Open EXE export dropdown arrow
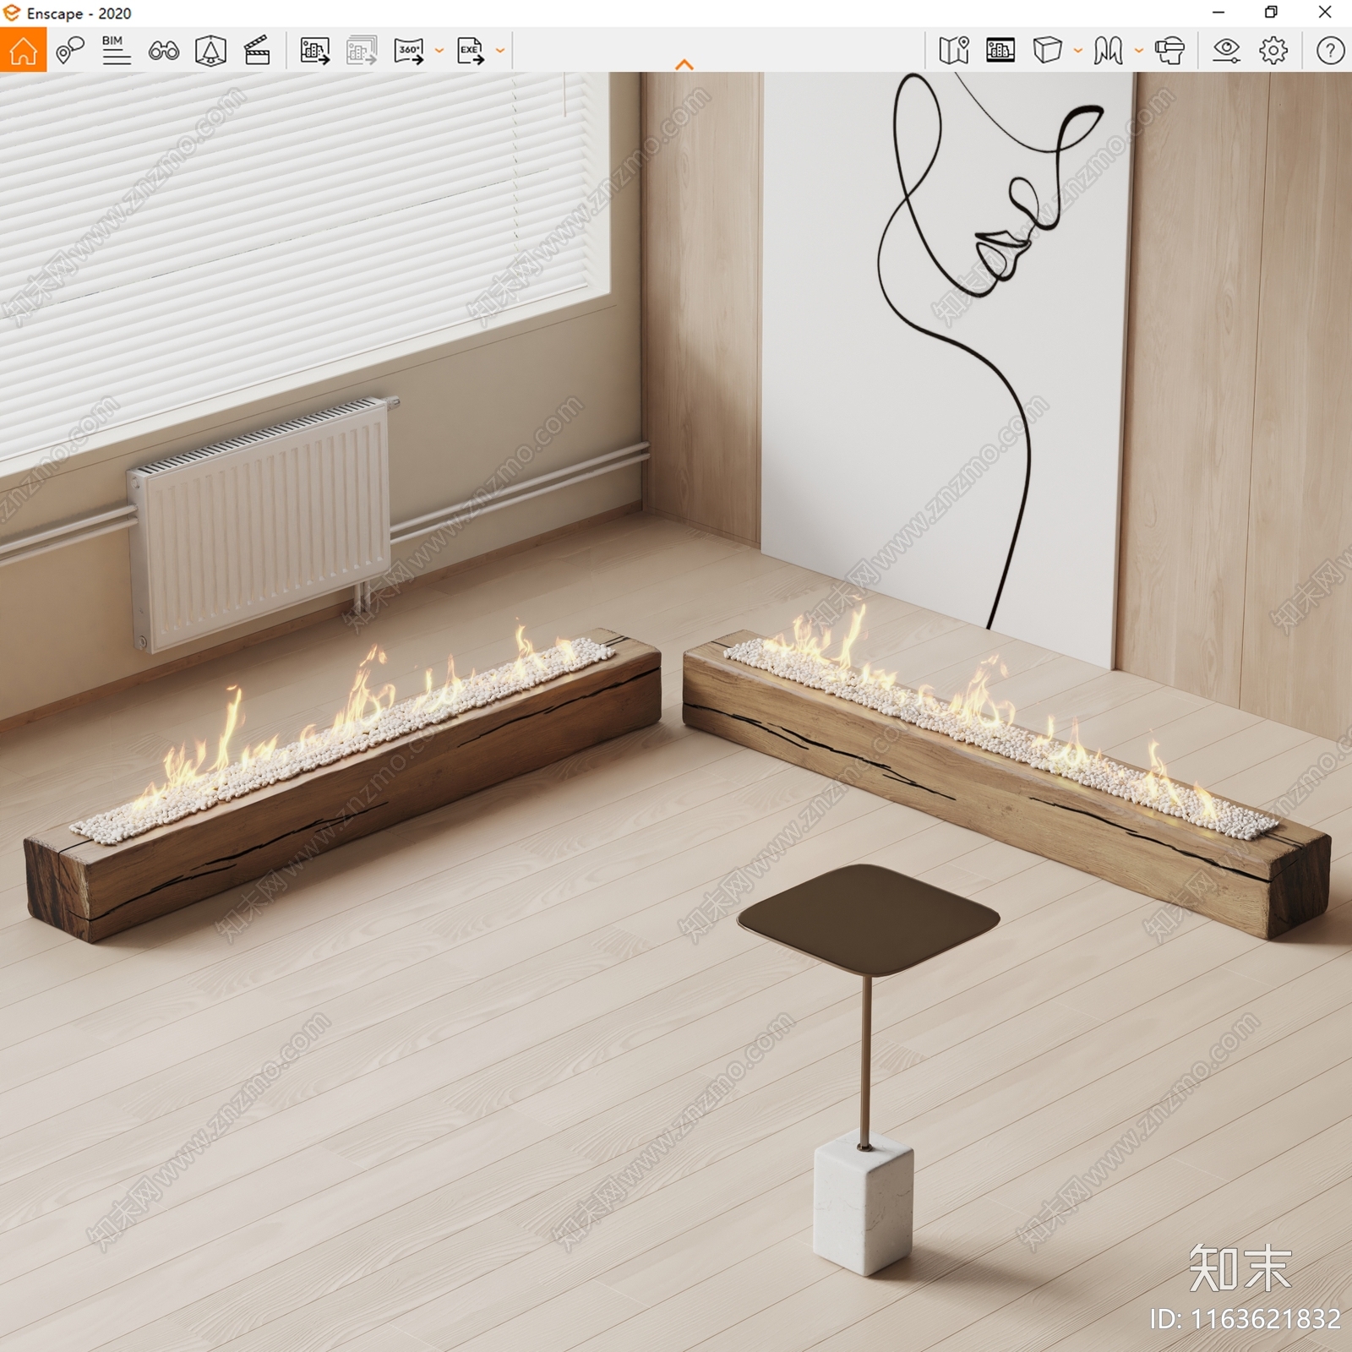Viewport: 1352px width, 1352px height. pos(500,51)
